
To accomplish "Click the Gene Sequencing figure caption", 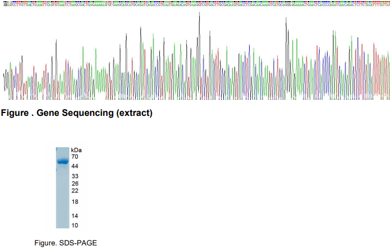I will click(x=77, y=113).
